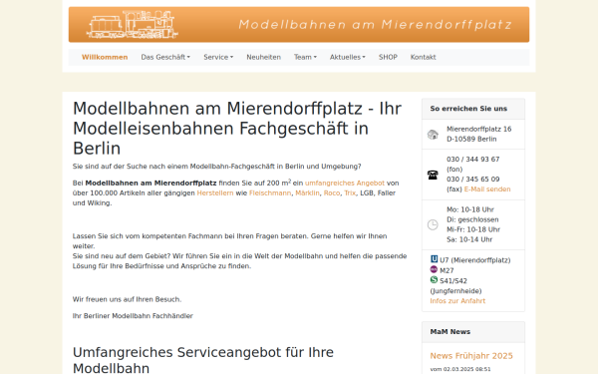Image resolution: width=598 pixels, height=374 pixels.
Task: Click the 'U7 (Mierendorffplatz)' transit text
Action: coord(475,260)
